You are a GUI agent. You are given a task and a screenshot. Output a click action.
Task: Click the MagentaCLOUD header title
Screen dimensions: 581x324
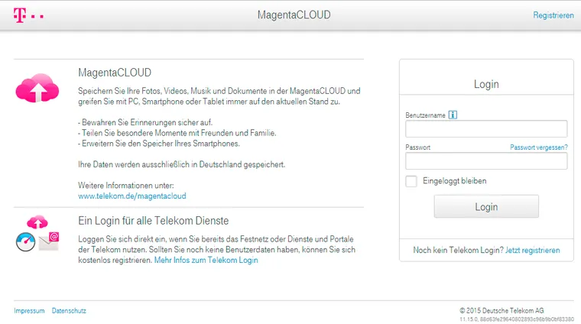294,15
